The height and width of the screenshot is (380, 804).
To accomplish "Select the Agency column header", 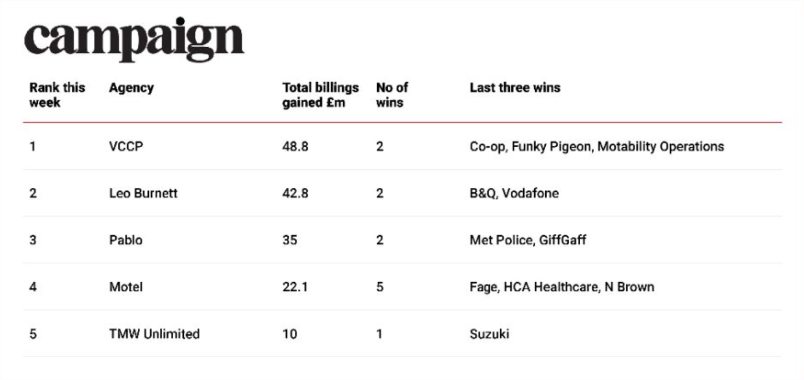I will pos(131,88).
